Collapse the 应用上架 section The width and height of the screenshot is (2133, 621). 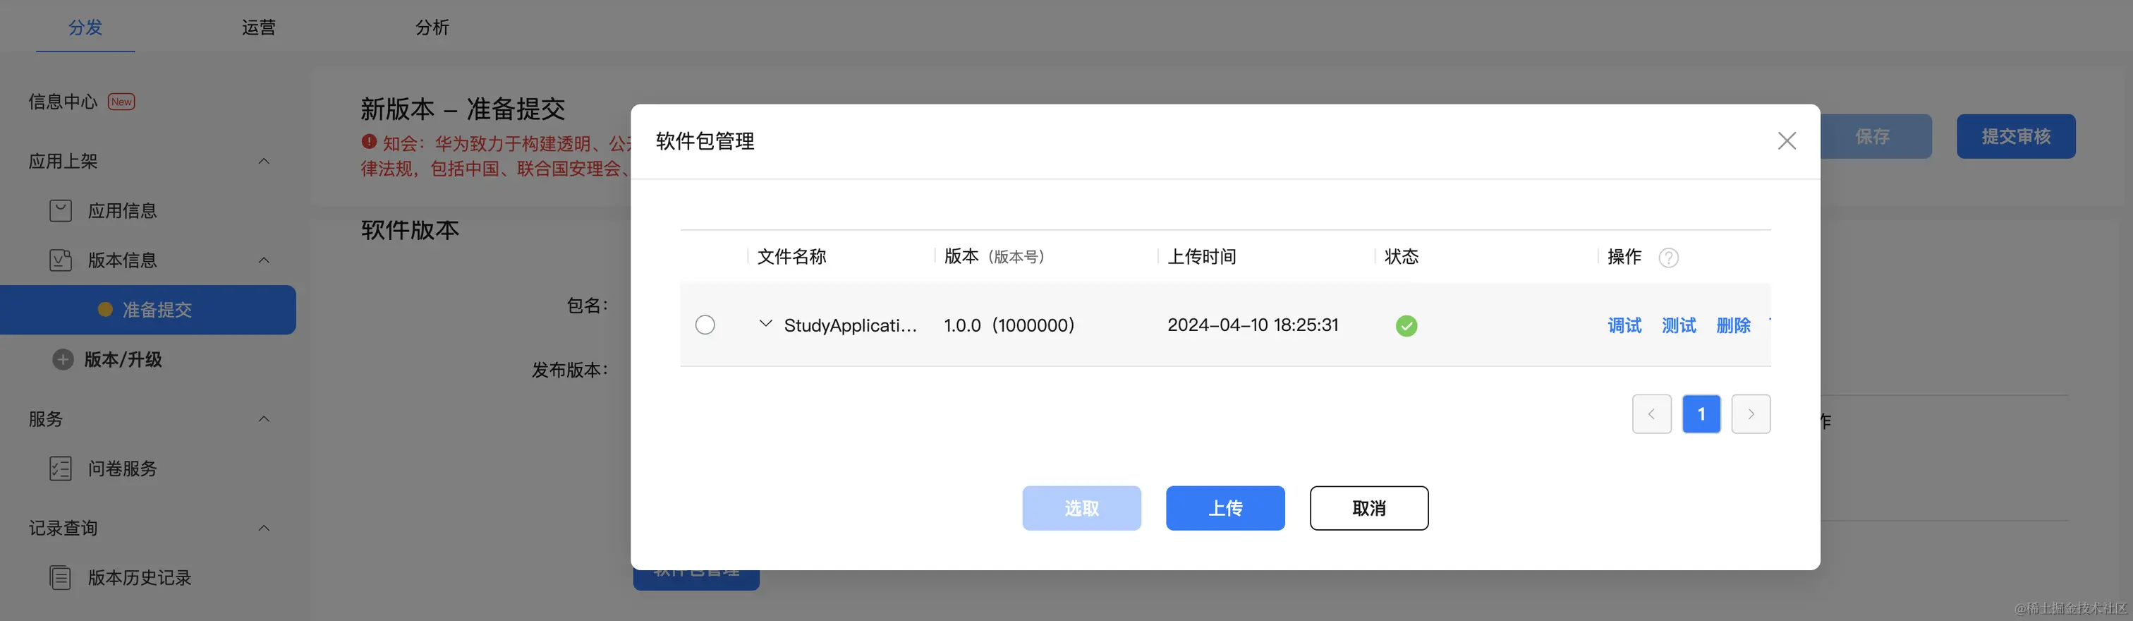264,161
